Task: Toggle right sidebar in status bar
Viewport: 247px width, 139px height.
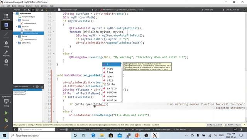Action: click(241, 130)
